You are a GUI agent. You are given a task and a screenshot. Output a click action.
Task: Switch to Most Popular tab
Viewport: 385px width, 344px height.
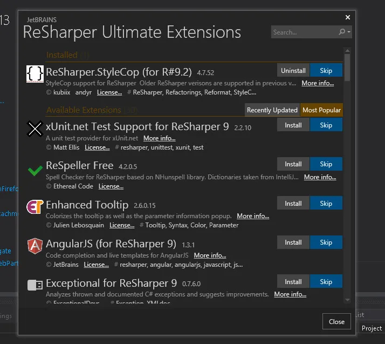(x=321, y=110)
